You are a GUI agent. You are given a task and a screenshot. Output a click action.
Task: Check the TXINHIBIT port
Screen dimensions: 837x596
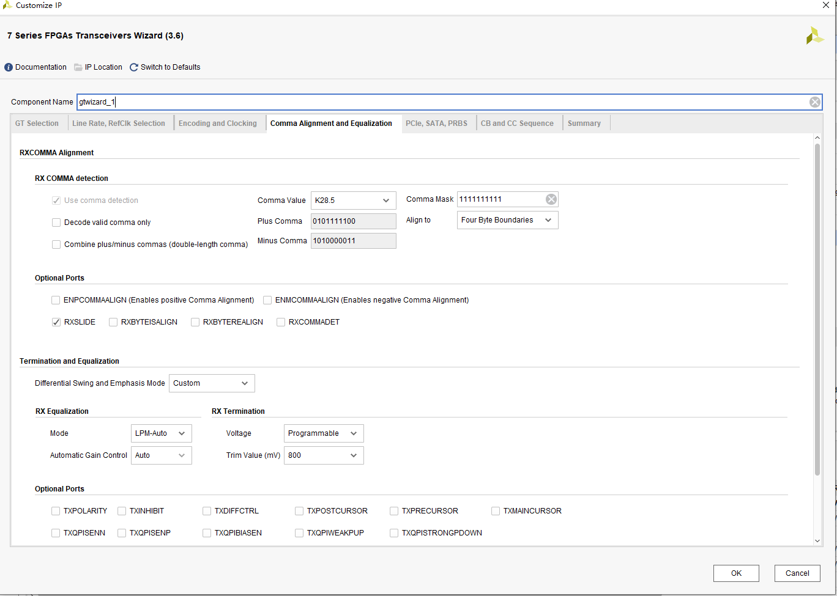122,511
